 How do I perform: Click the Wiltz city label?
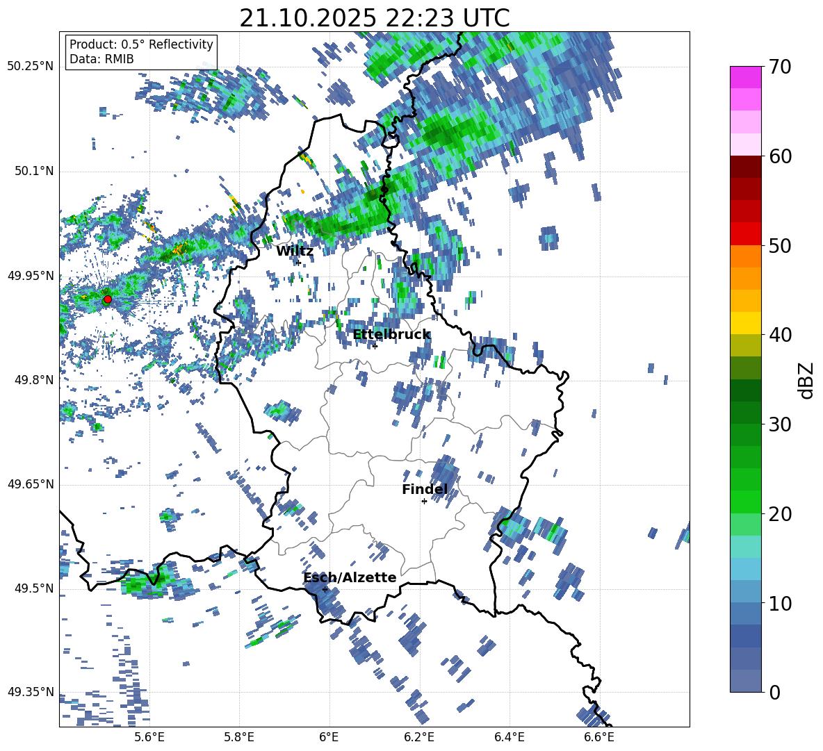tap(295, 251)
